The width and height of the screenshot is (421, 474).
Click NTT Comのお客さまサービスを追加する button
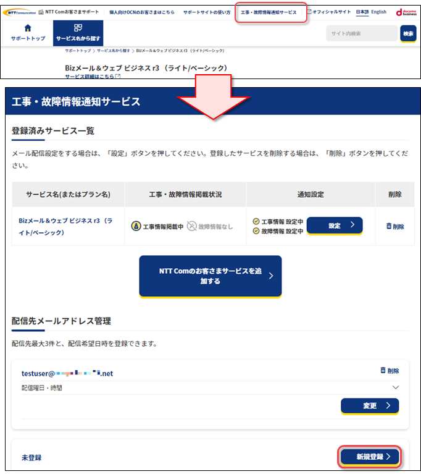point(210,276)
